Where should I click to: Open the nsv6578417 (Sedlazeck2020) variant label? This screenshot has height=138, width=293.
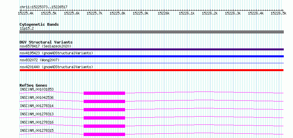(x=45, y=46)
